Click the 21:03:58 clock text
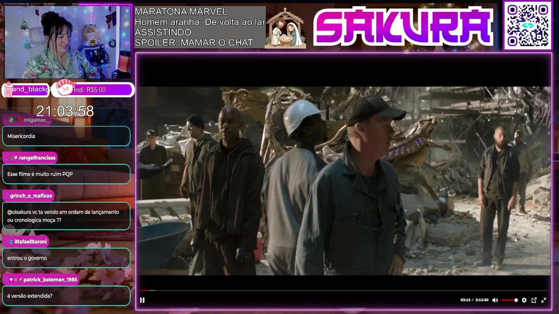 (x=65, y=111)
